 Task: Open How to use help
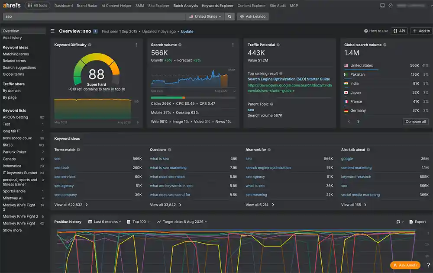coord(376,31)
